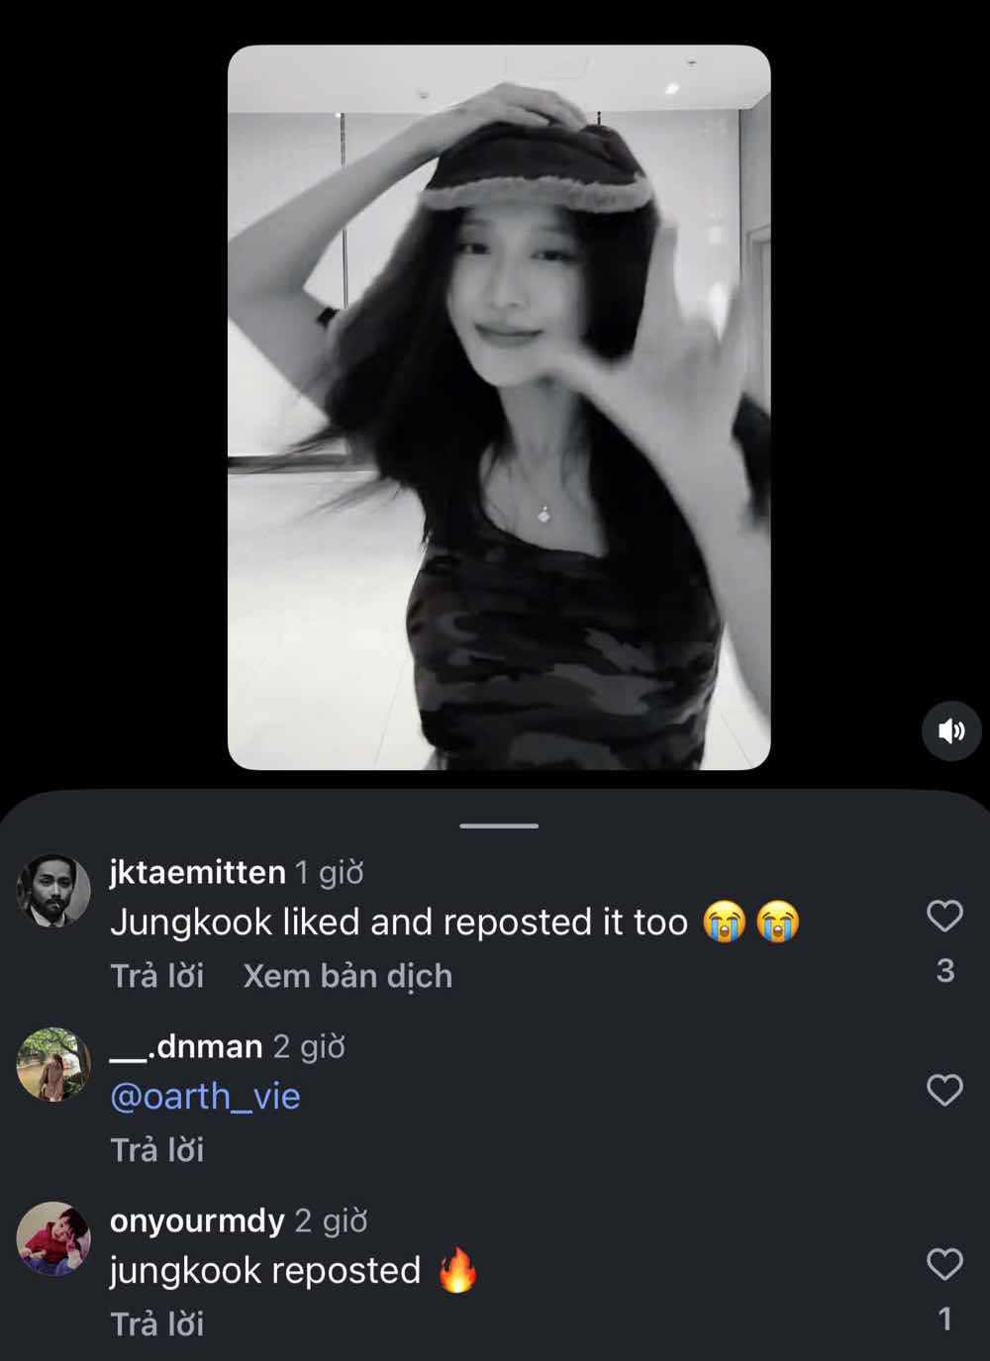
Task: Open onyourmdy username link
Action: 197,1220
